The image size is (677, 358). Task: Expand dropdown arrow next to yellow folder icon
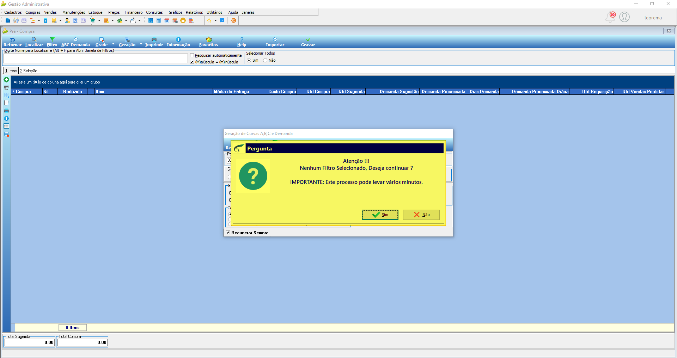coord(60,20)
